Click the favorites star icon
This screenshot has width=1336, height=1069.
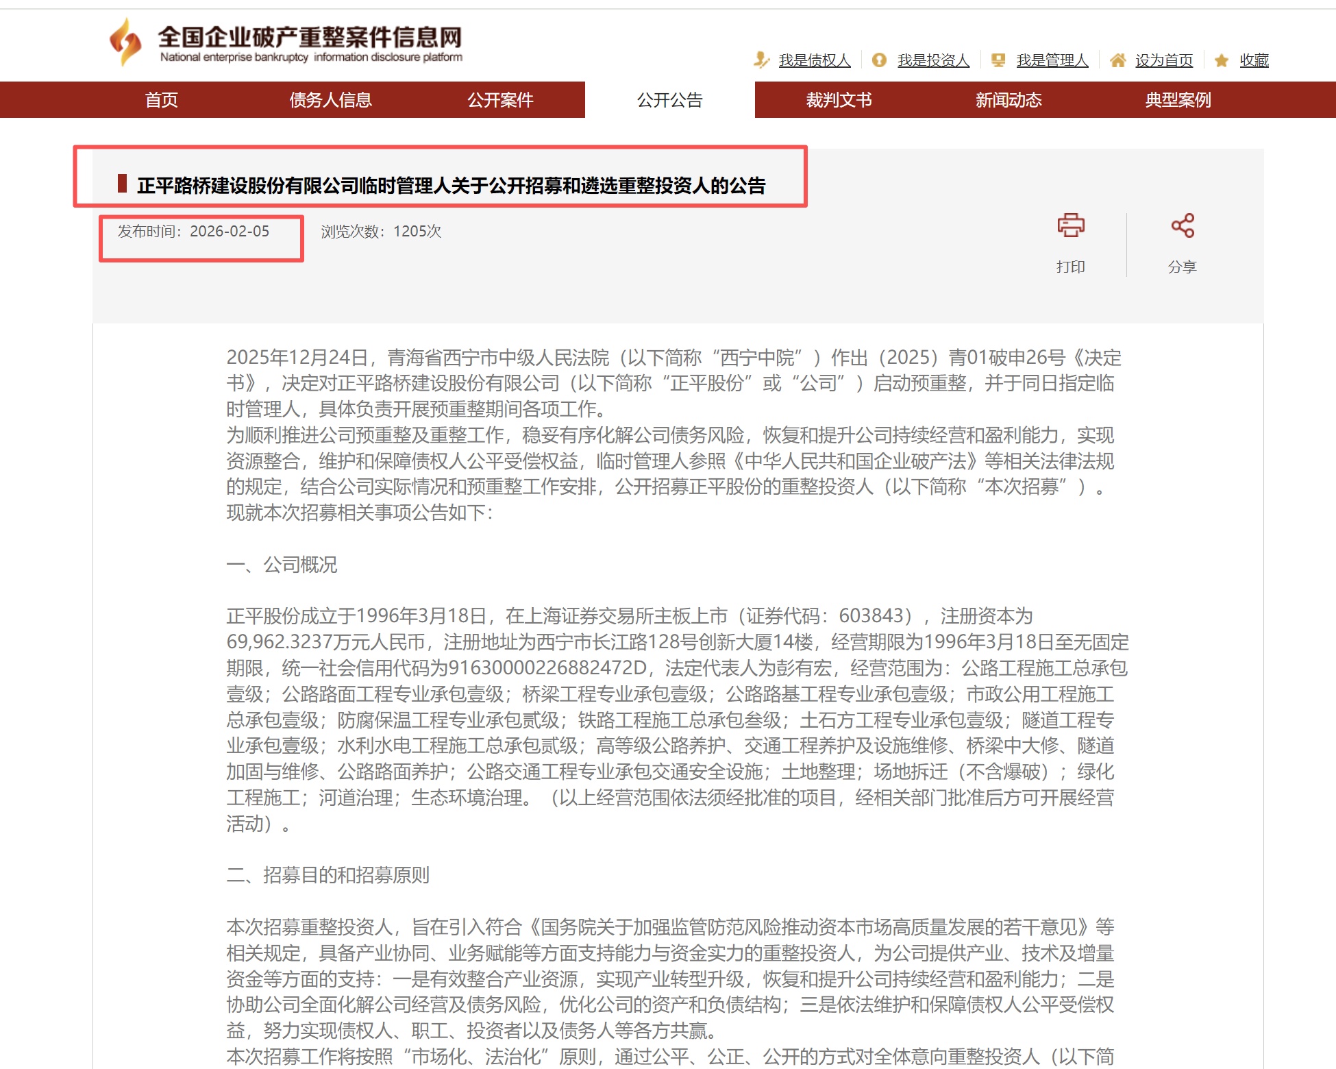pos(1221,60)
